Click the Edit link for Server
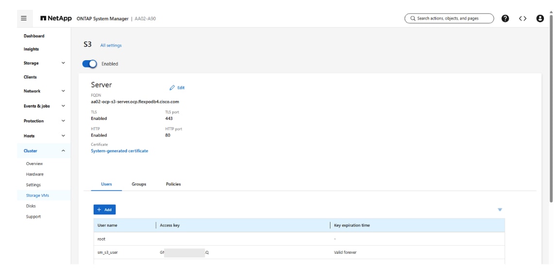560x276 pixels. tap(181, 87)
